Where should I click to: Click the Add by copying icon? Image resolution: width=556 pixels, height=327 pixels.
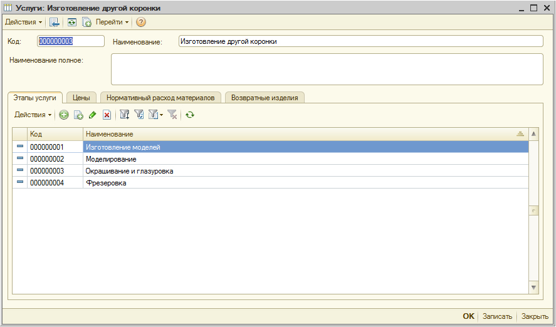pyautogui.click(x=78, y=115)
